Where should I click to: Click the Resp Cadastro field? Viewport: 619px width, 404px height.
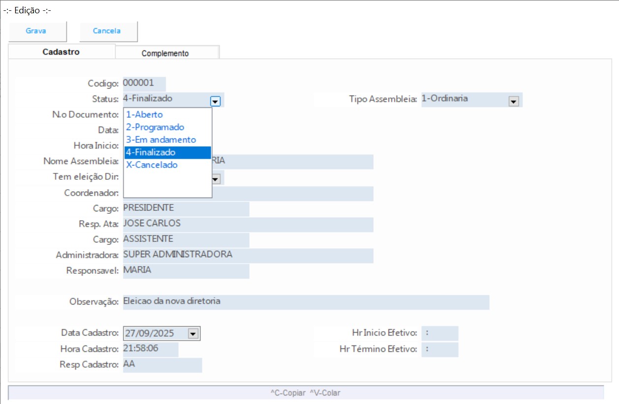[162, 365]
